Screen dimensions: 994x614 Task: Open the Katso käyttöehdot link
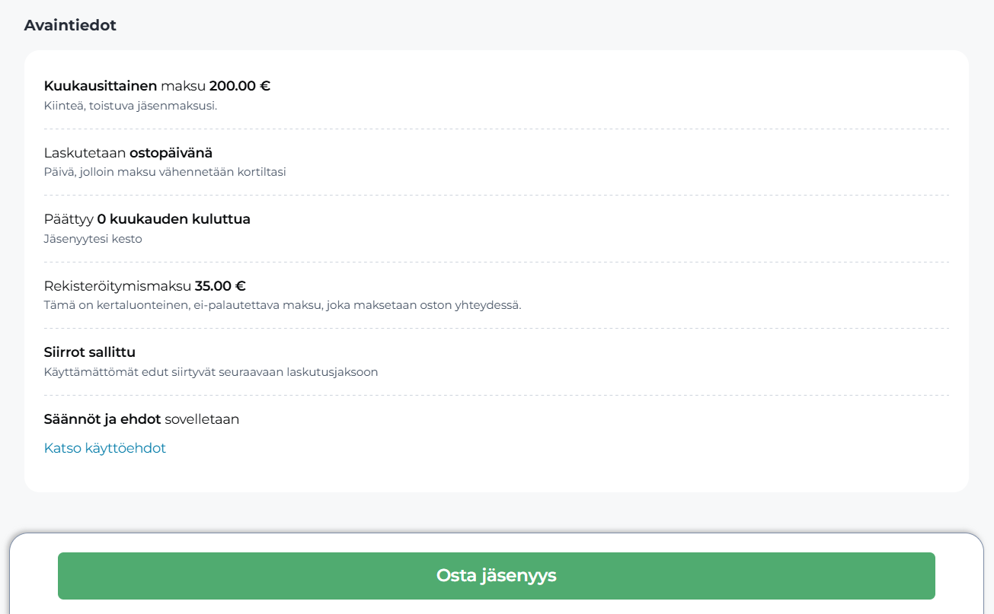pos(105,448)
